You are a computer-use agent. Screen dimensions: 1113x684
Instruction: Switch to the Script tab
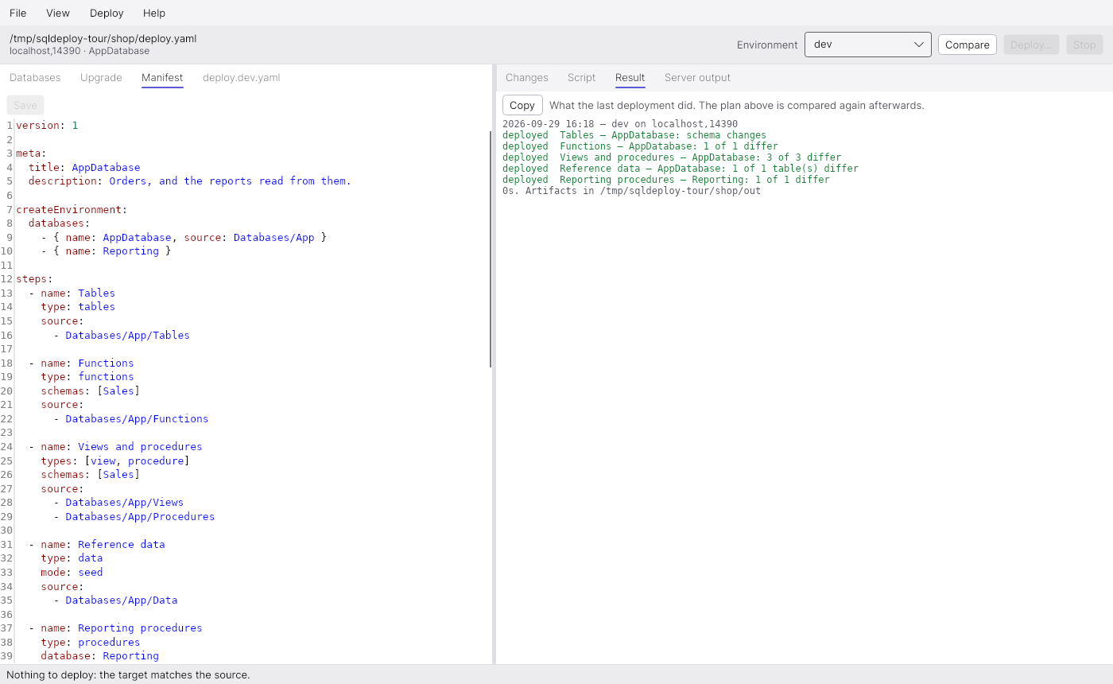click(x=582, y=78)
